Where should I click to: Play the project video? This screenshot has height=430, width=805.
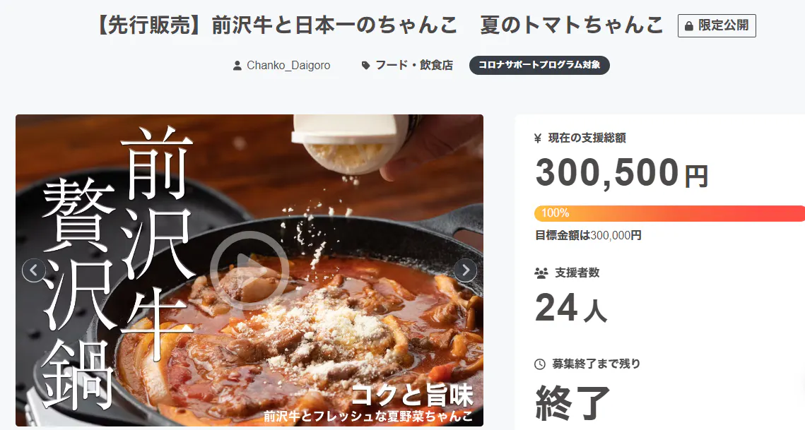pyautogui.click(x=249, y=270)
